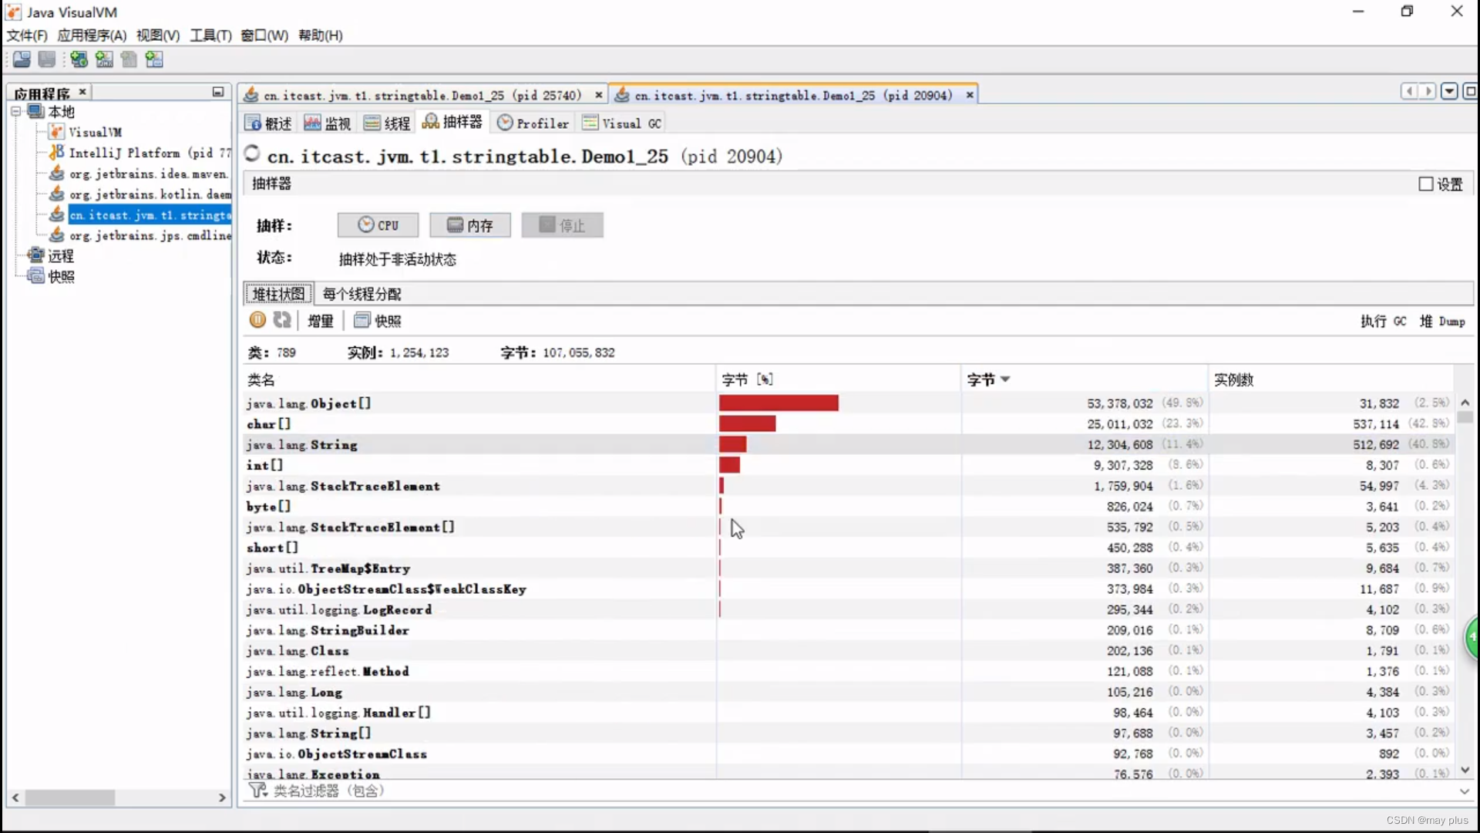Switch to 每个线程分配 tab
The height and width of the screenshot is (833, 1480).
[362, 294]
